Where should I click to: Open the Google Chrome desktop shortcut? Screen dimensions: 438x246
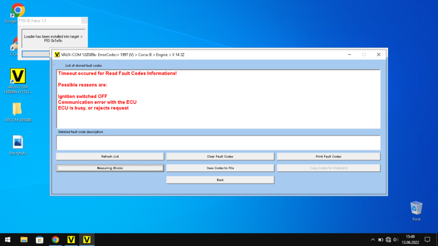coord(18,11)
